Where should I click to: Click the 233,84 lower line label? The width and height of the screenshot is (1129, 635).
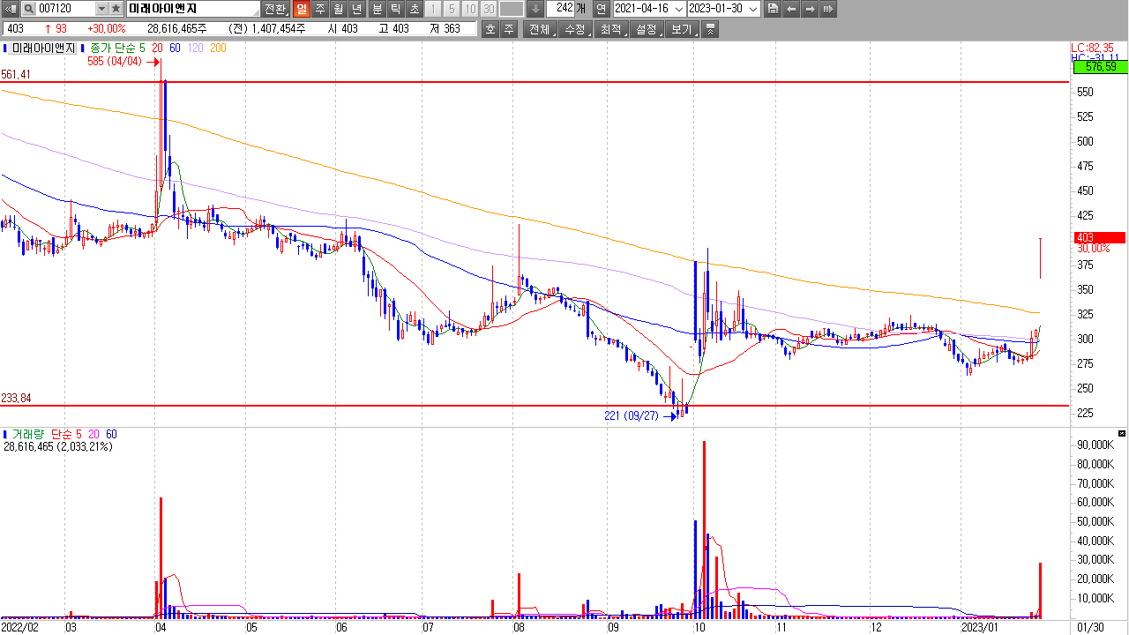[16, 399]
